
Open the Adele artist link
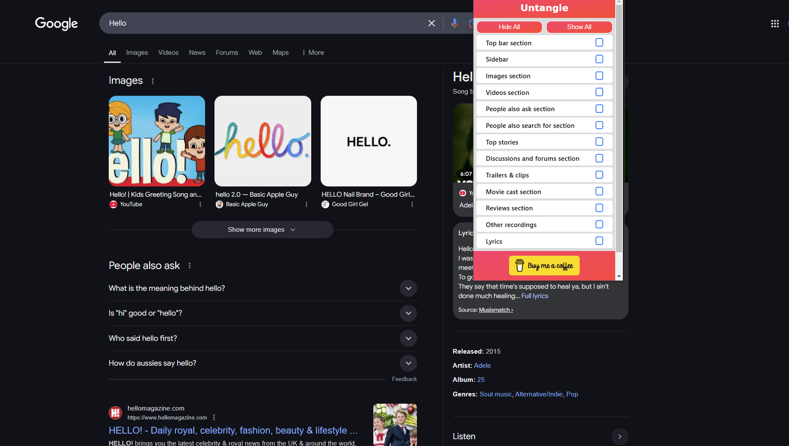482,366
